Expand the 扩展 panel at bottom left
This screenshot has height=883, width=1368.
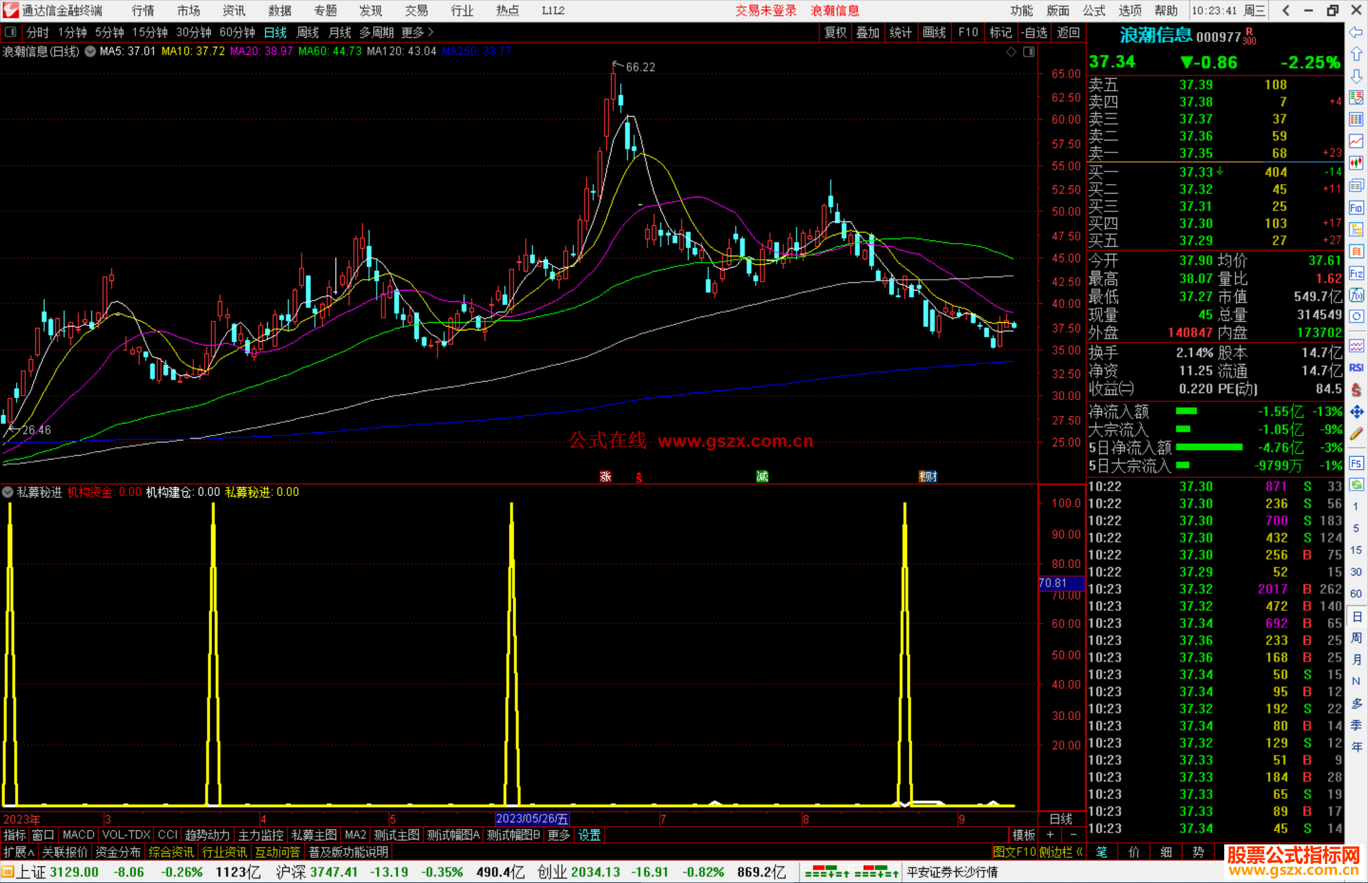pos(19,852)
